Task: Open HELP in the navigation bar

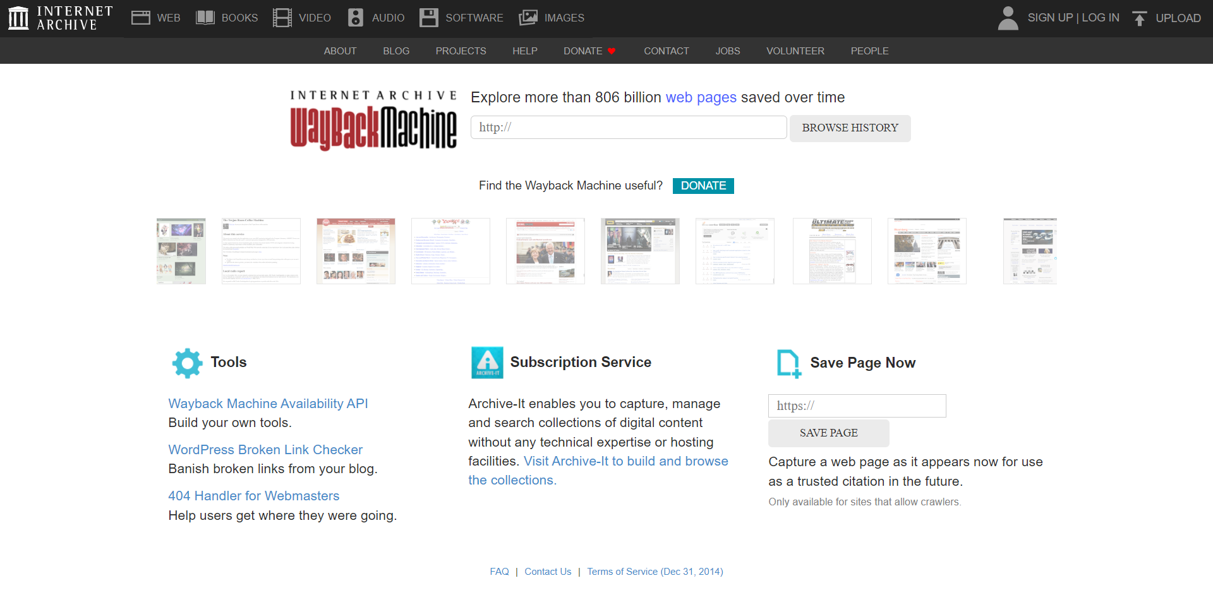Action: click(525, 51)
